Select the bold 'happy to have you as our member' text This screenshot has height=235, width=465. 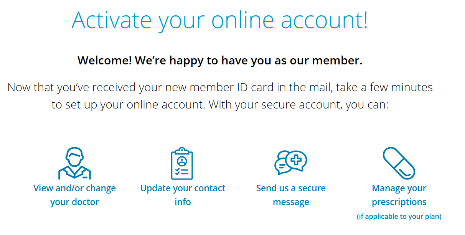(265, 61)
